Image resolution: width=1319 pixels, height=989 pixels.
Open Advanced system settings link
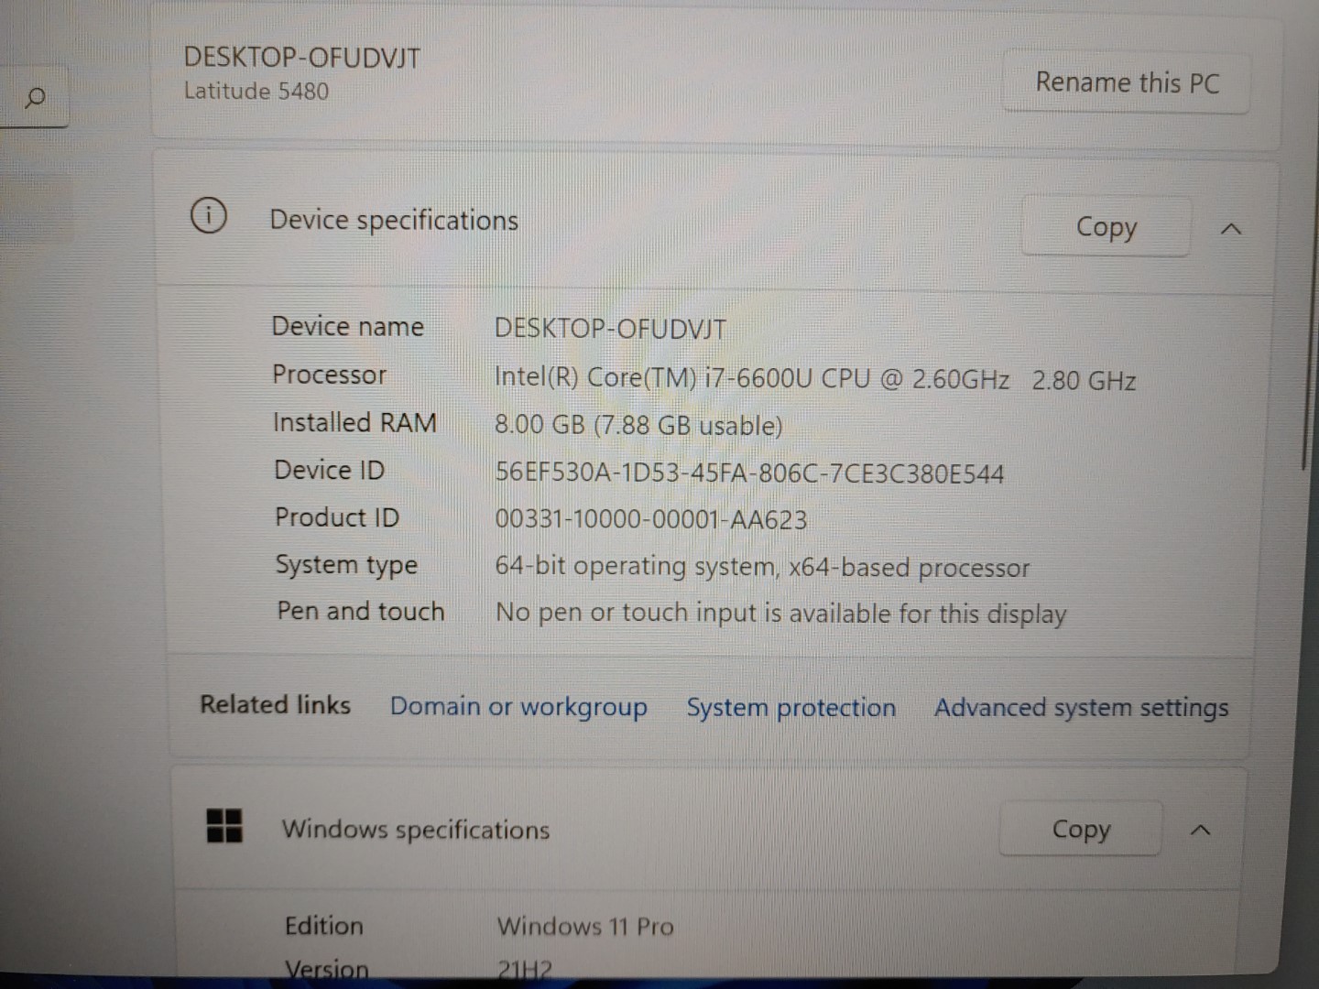[1081, 708]
